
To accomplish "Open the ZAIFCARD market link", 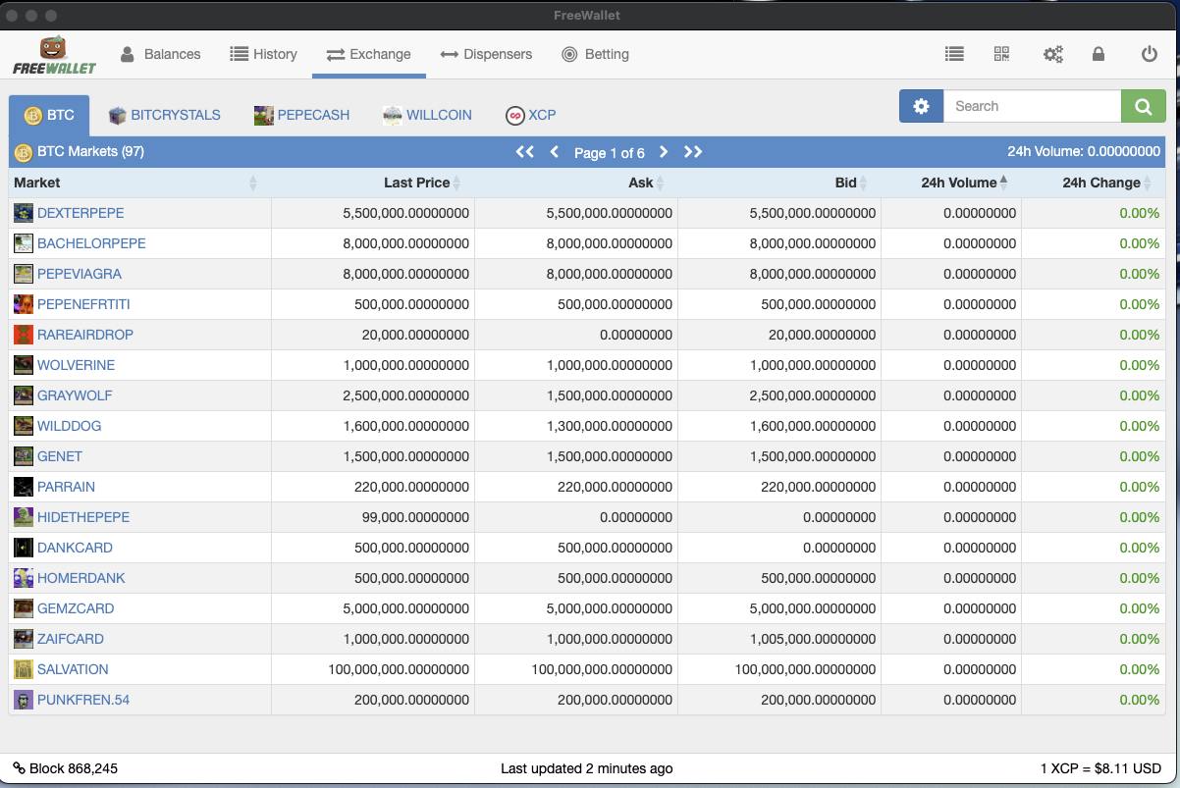I will coord(71,639).
